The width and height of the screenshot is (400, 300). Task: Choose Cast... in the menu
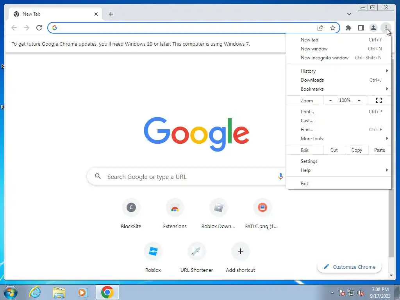point(339,120)
